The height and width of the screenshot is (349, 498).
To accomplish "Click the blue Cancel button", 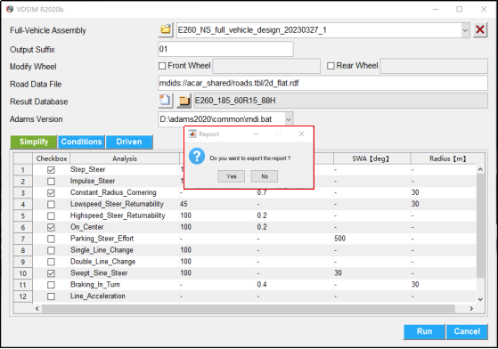I will point(467,331).
